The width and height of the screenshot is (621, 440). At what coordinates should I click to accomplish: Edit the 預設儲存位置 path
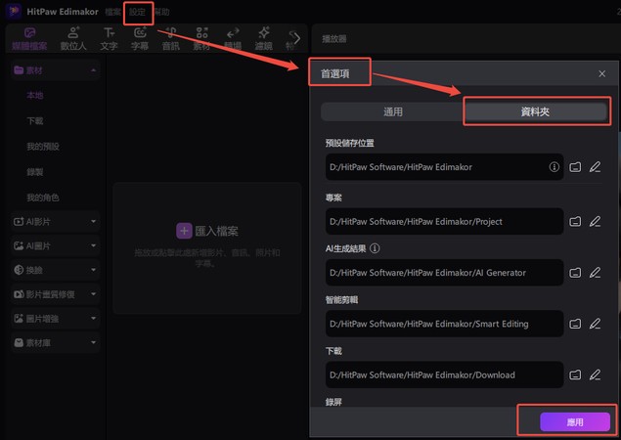tap(595, 167)
